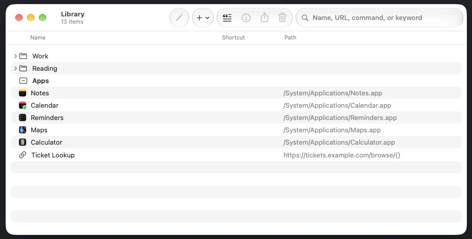Click the Calendar app icon

pos(23,105)
